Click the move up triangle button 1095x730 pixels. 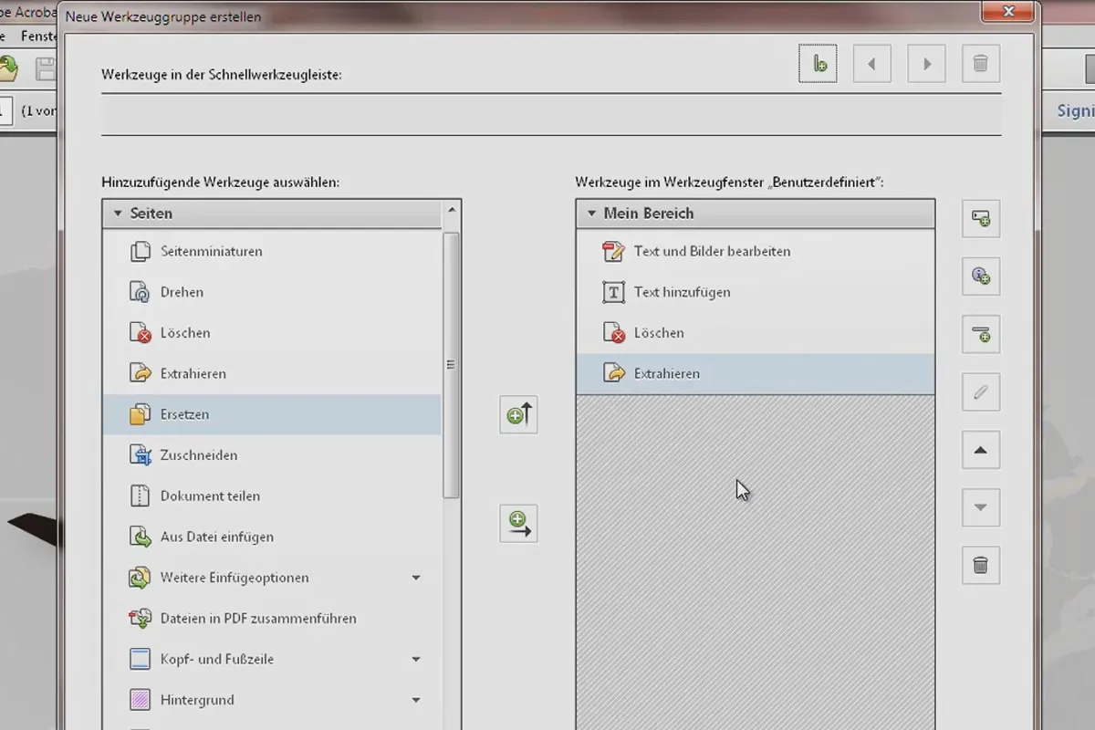point(981,450)
